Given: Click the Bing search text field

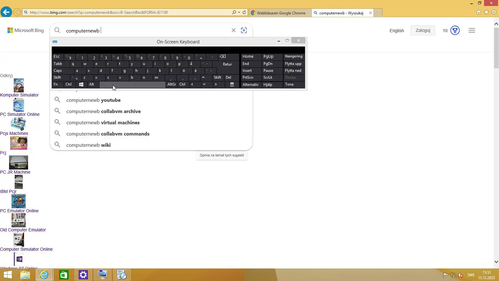Looking at the screenshot, I should pos(147,31).
